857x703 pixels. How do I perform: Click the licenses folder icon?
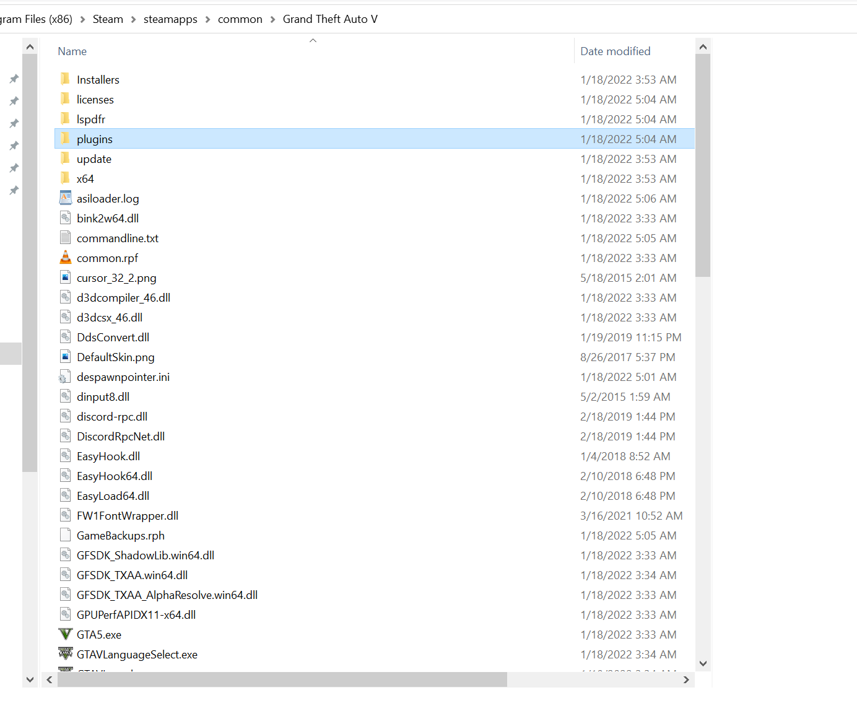point(65,98)
